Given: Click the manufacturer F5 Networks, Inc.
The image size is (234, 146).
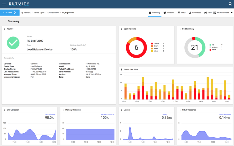Looking at the screenshot, I should [93, 64].
